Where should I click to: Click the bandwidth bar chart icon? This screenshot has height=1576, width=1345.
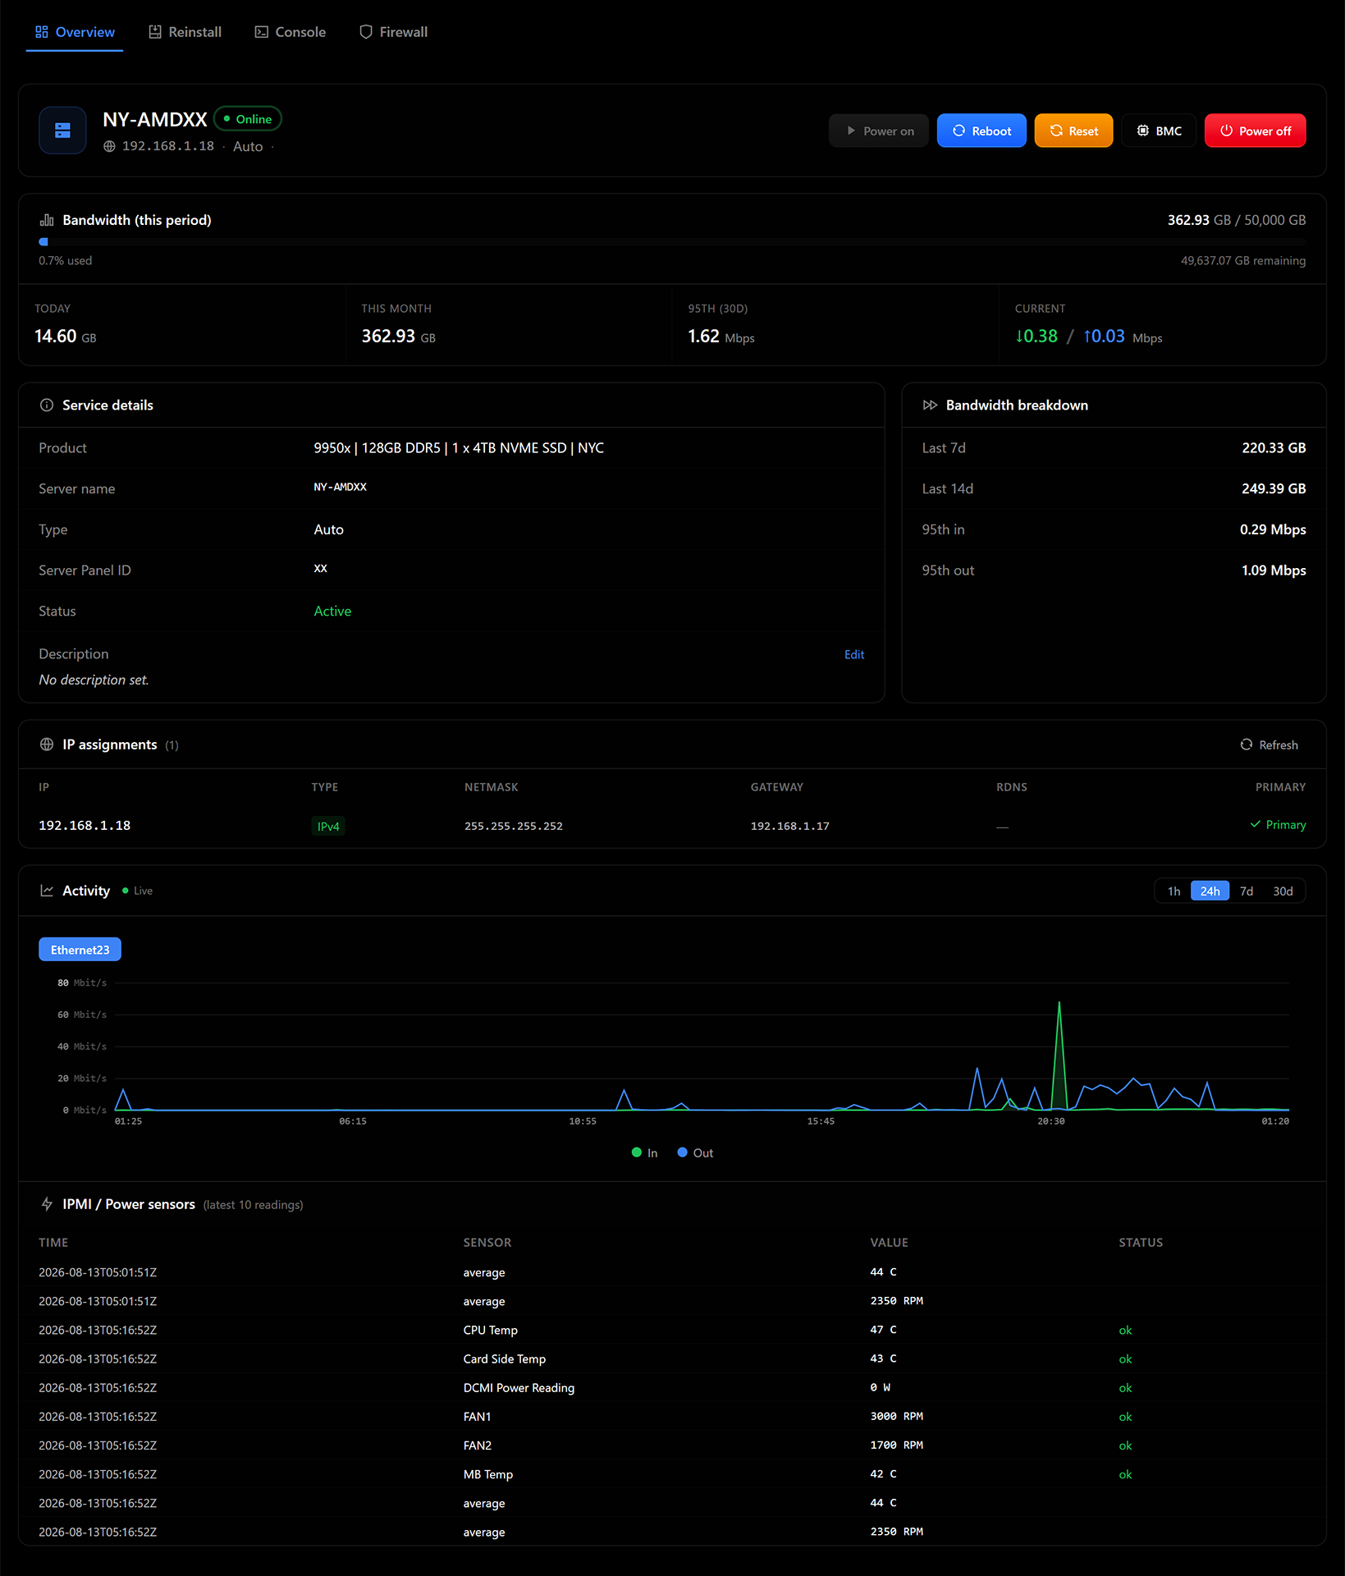pos(47,220)
